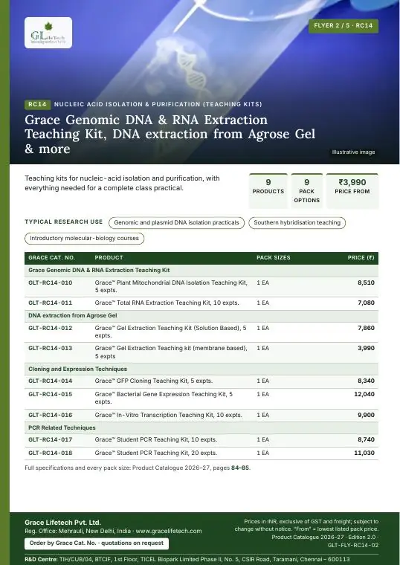The width and height of the screenshot is (400, 565).
Task: Click the price 8,740
Action: 366,440
